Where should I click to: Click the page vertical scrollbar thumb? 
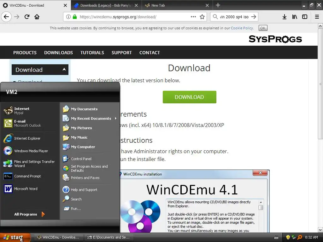coord(320,84)
